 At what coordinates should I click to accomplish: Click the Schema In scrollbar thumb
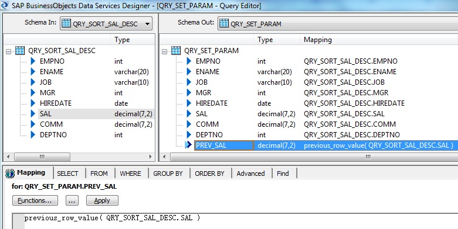coord(42,157)
